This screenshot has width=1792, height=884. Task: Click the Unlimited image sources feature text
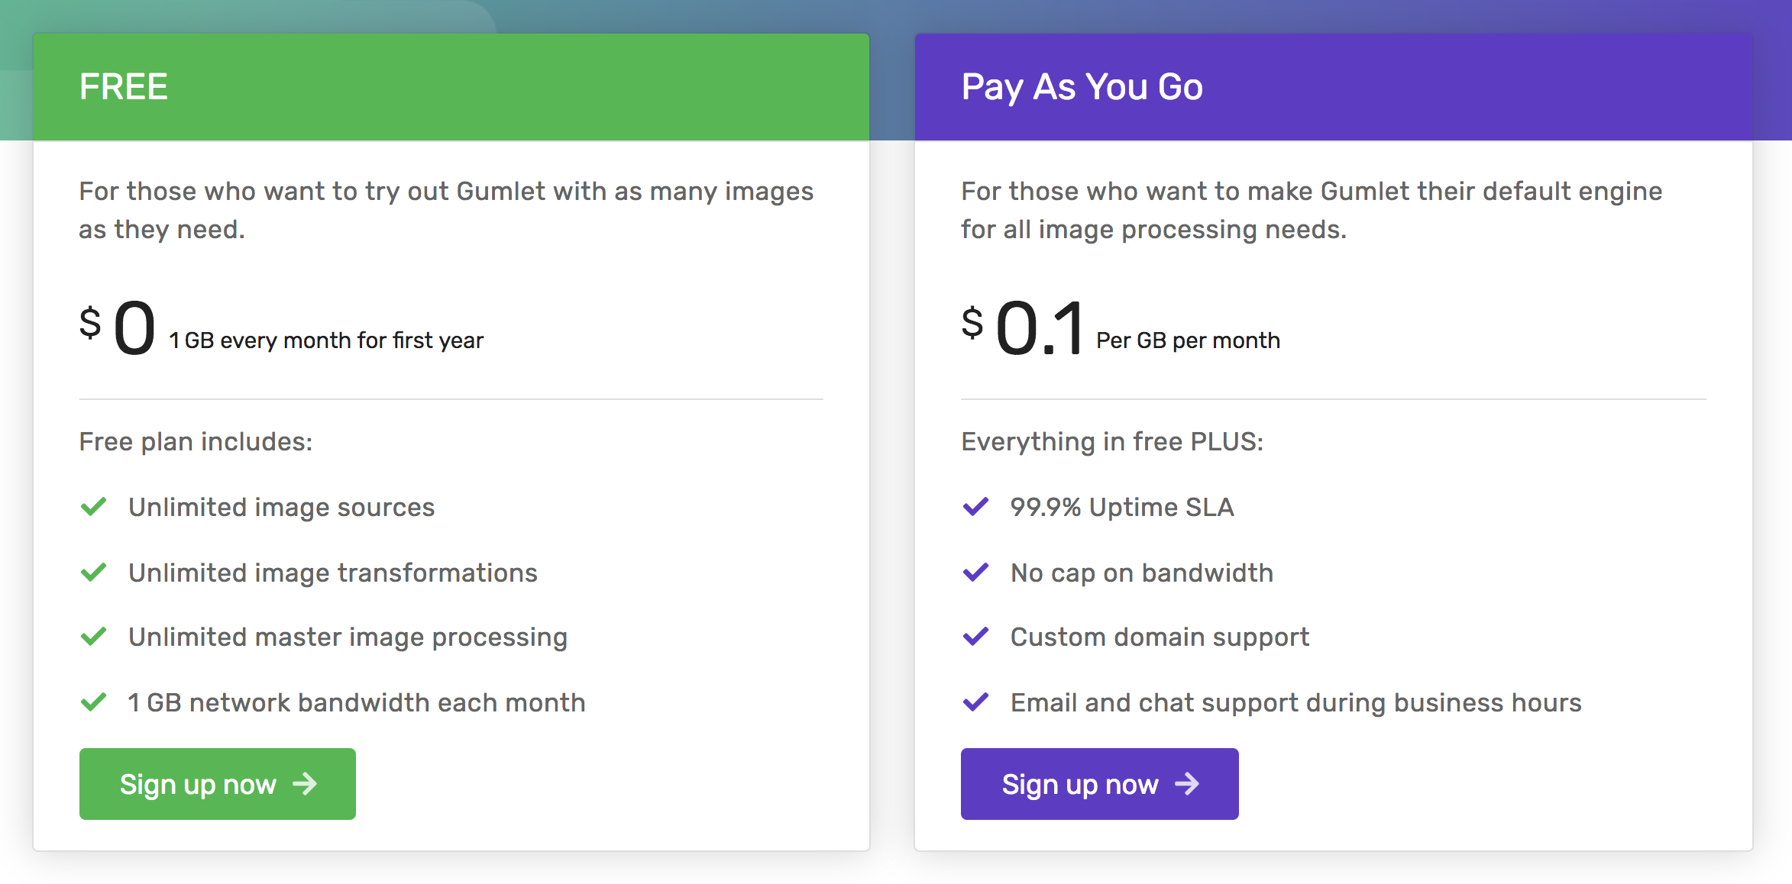(281, 508)
